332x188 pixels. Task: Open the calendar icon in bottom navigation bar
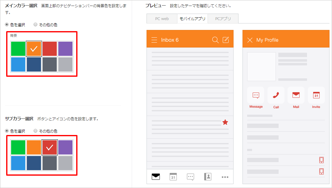[x=173, y=177]
